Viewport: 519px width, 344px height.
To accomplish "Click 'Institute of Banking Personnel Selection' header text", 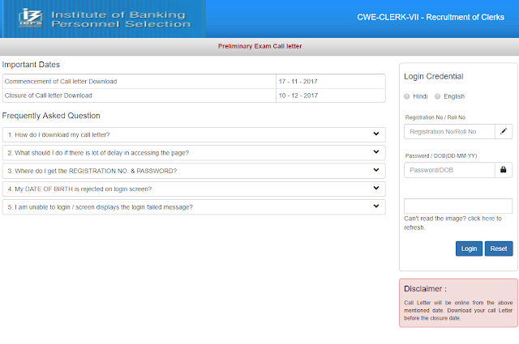I will pos(121,19).
